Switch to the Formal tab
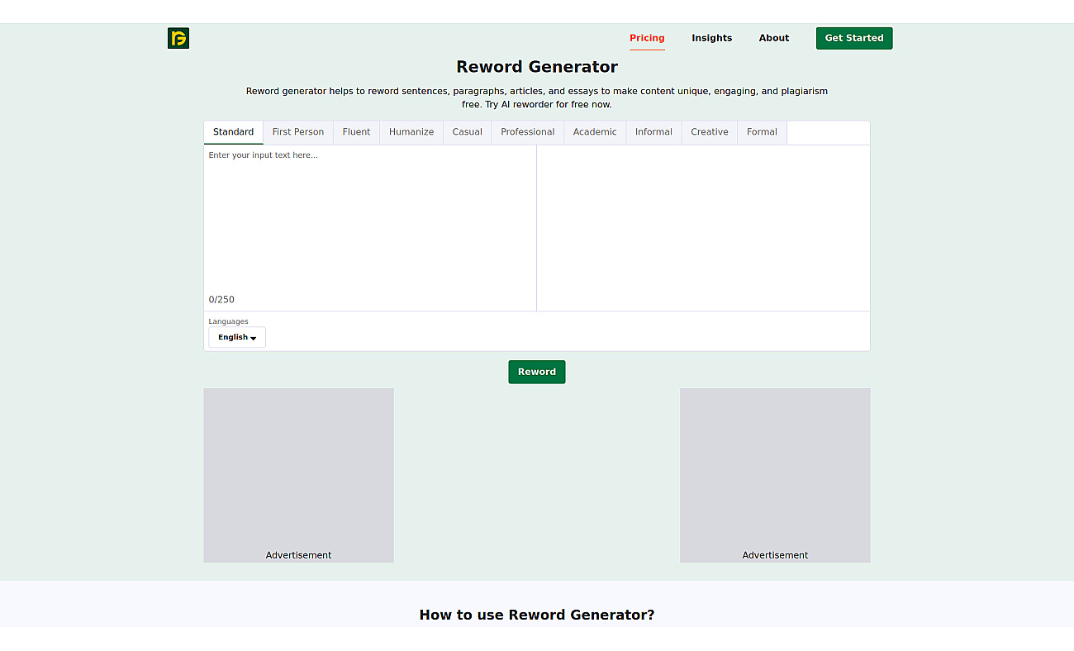 762,132
